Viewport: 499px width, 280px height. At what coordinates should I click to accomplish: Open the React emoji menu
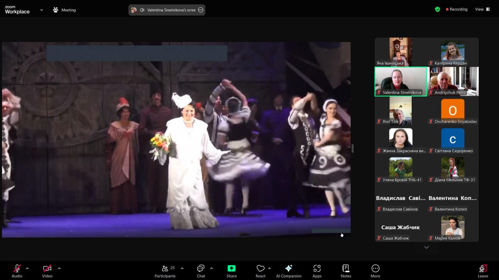(260, 271)
